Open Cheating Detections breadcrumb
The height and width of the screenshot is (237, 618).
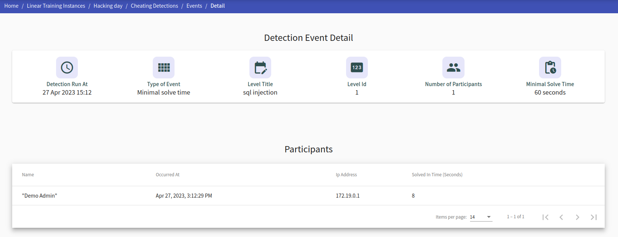point(154,6)
